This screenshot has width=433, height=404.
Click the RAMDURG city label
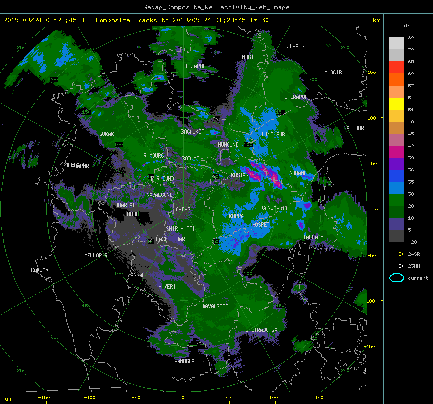tap(153, 156)
